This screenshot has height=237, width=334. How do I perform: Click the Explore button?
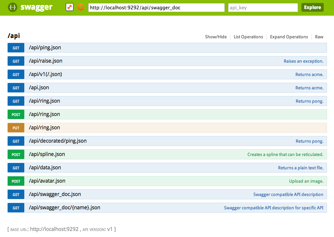(x=312, y=7)
